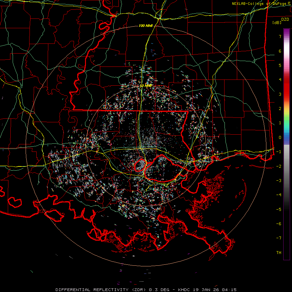Image resolution: width=292 pixels, height=292 pixels.
Task: Click the 6 value on color scale
Action: click(x=280, y=51)
